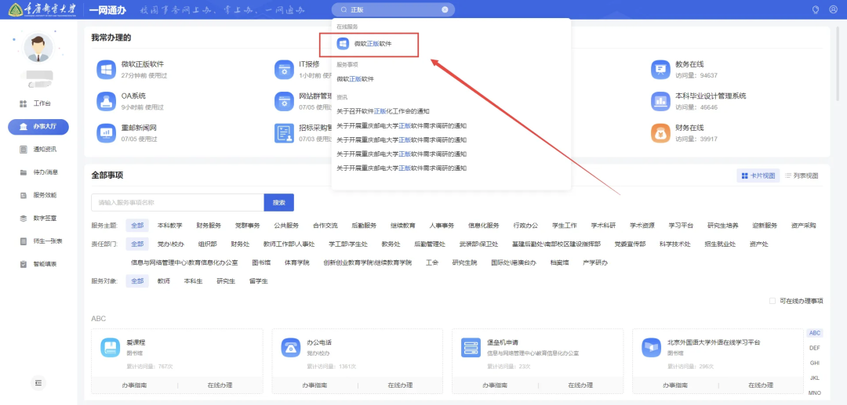This screenshot has width=847, height=405.
Task: Filter 责任部门 by 科学技术处
Action: point(674,244)
